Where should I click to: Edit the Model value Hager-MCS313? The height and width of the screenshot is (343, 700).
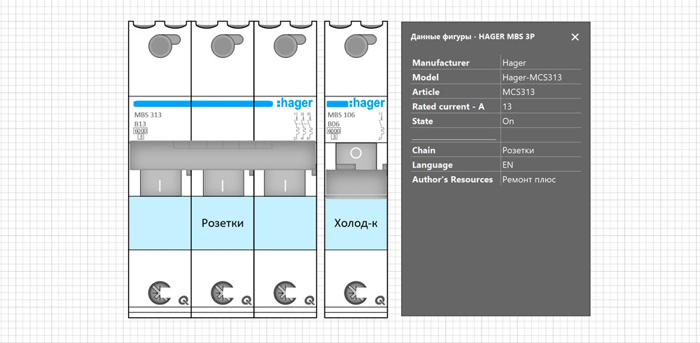(532, 78)
